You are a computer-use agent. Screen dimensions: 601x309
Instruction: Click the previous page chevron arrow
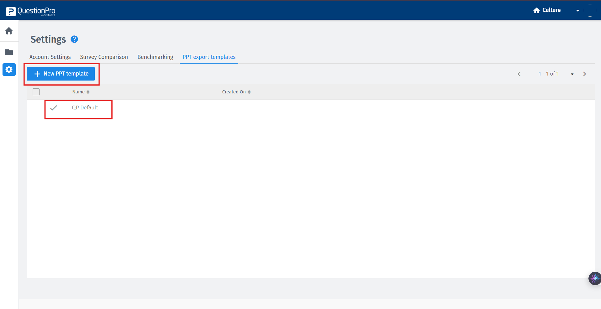tap(519, 74)
